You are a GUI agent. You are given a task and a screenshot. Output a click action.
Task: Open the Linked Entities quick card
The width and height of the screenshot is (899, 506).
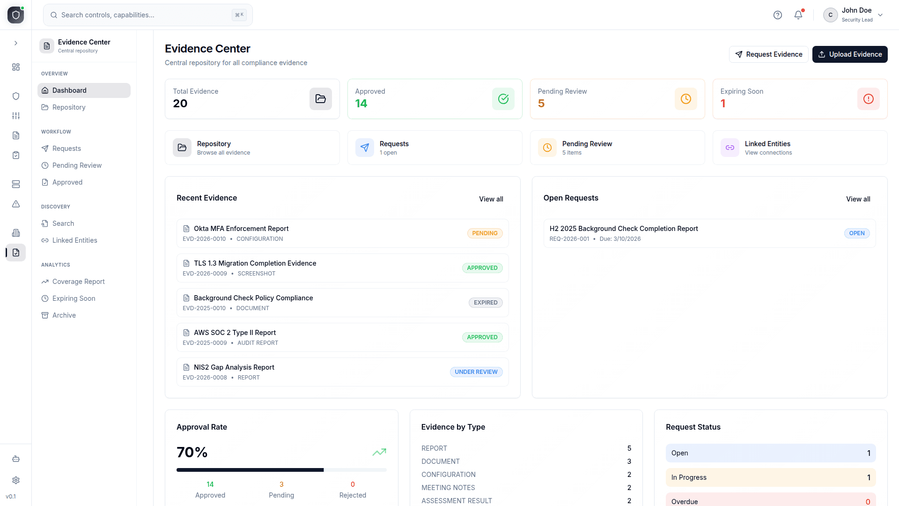tap(800, 148)
